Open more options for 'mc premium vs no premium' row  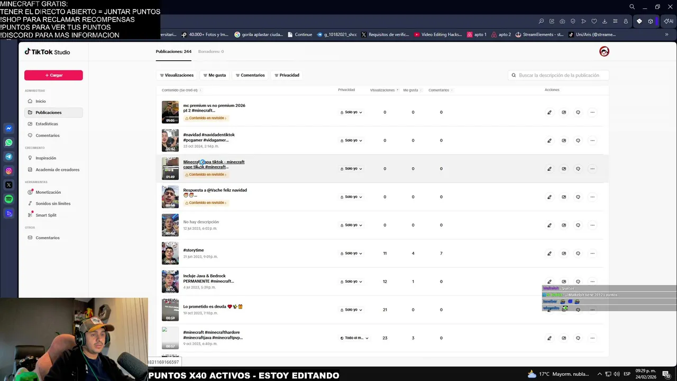(592, 112)
